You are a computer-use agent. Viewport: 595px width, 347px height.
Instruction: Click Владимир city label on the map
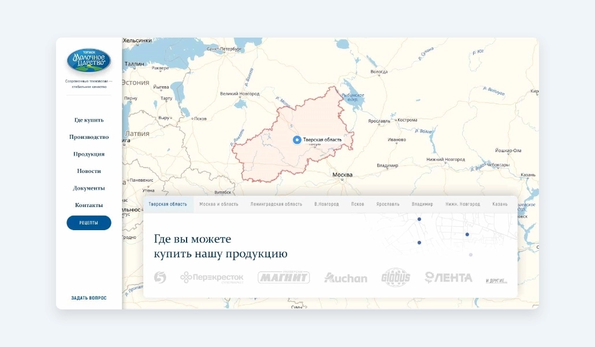(388, 166)
